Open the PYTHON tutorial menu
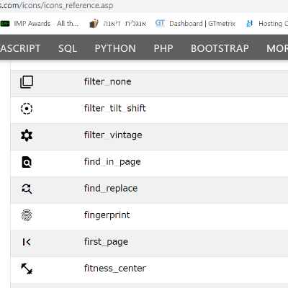This screenshot has height=288, width=288. (115, 48)
